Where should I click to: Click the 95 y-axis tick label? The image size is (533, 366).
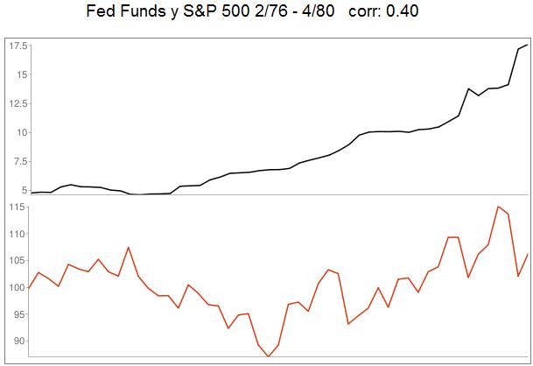click(18, 314)
